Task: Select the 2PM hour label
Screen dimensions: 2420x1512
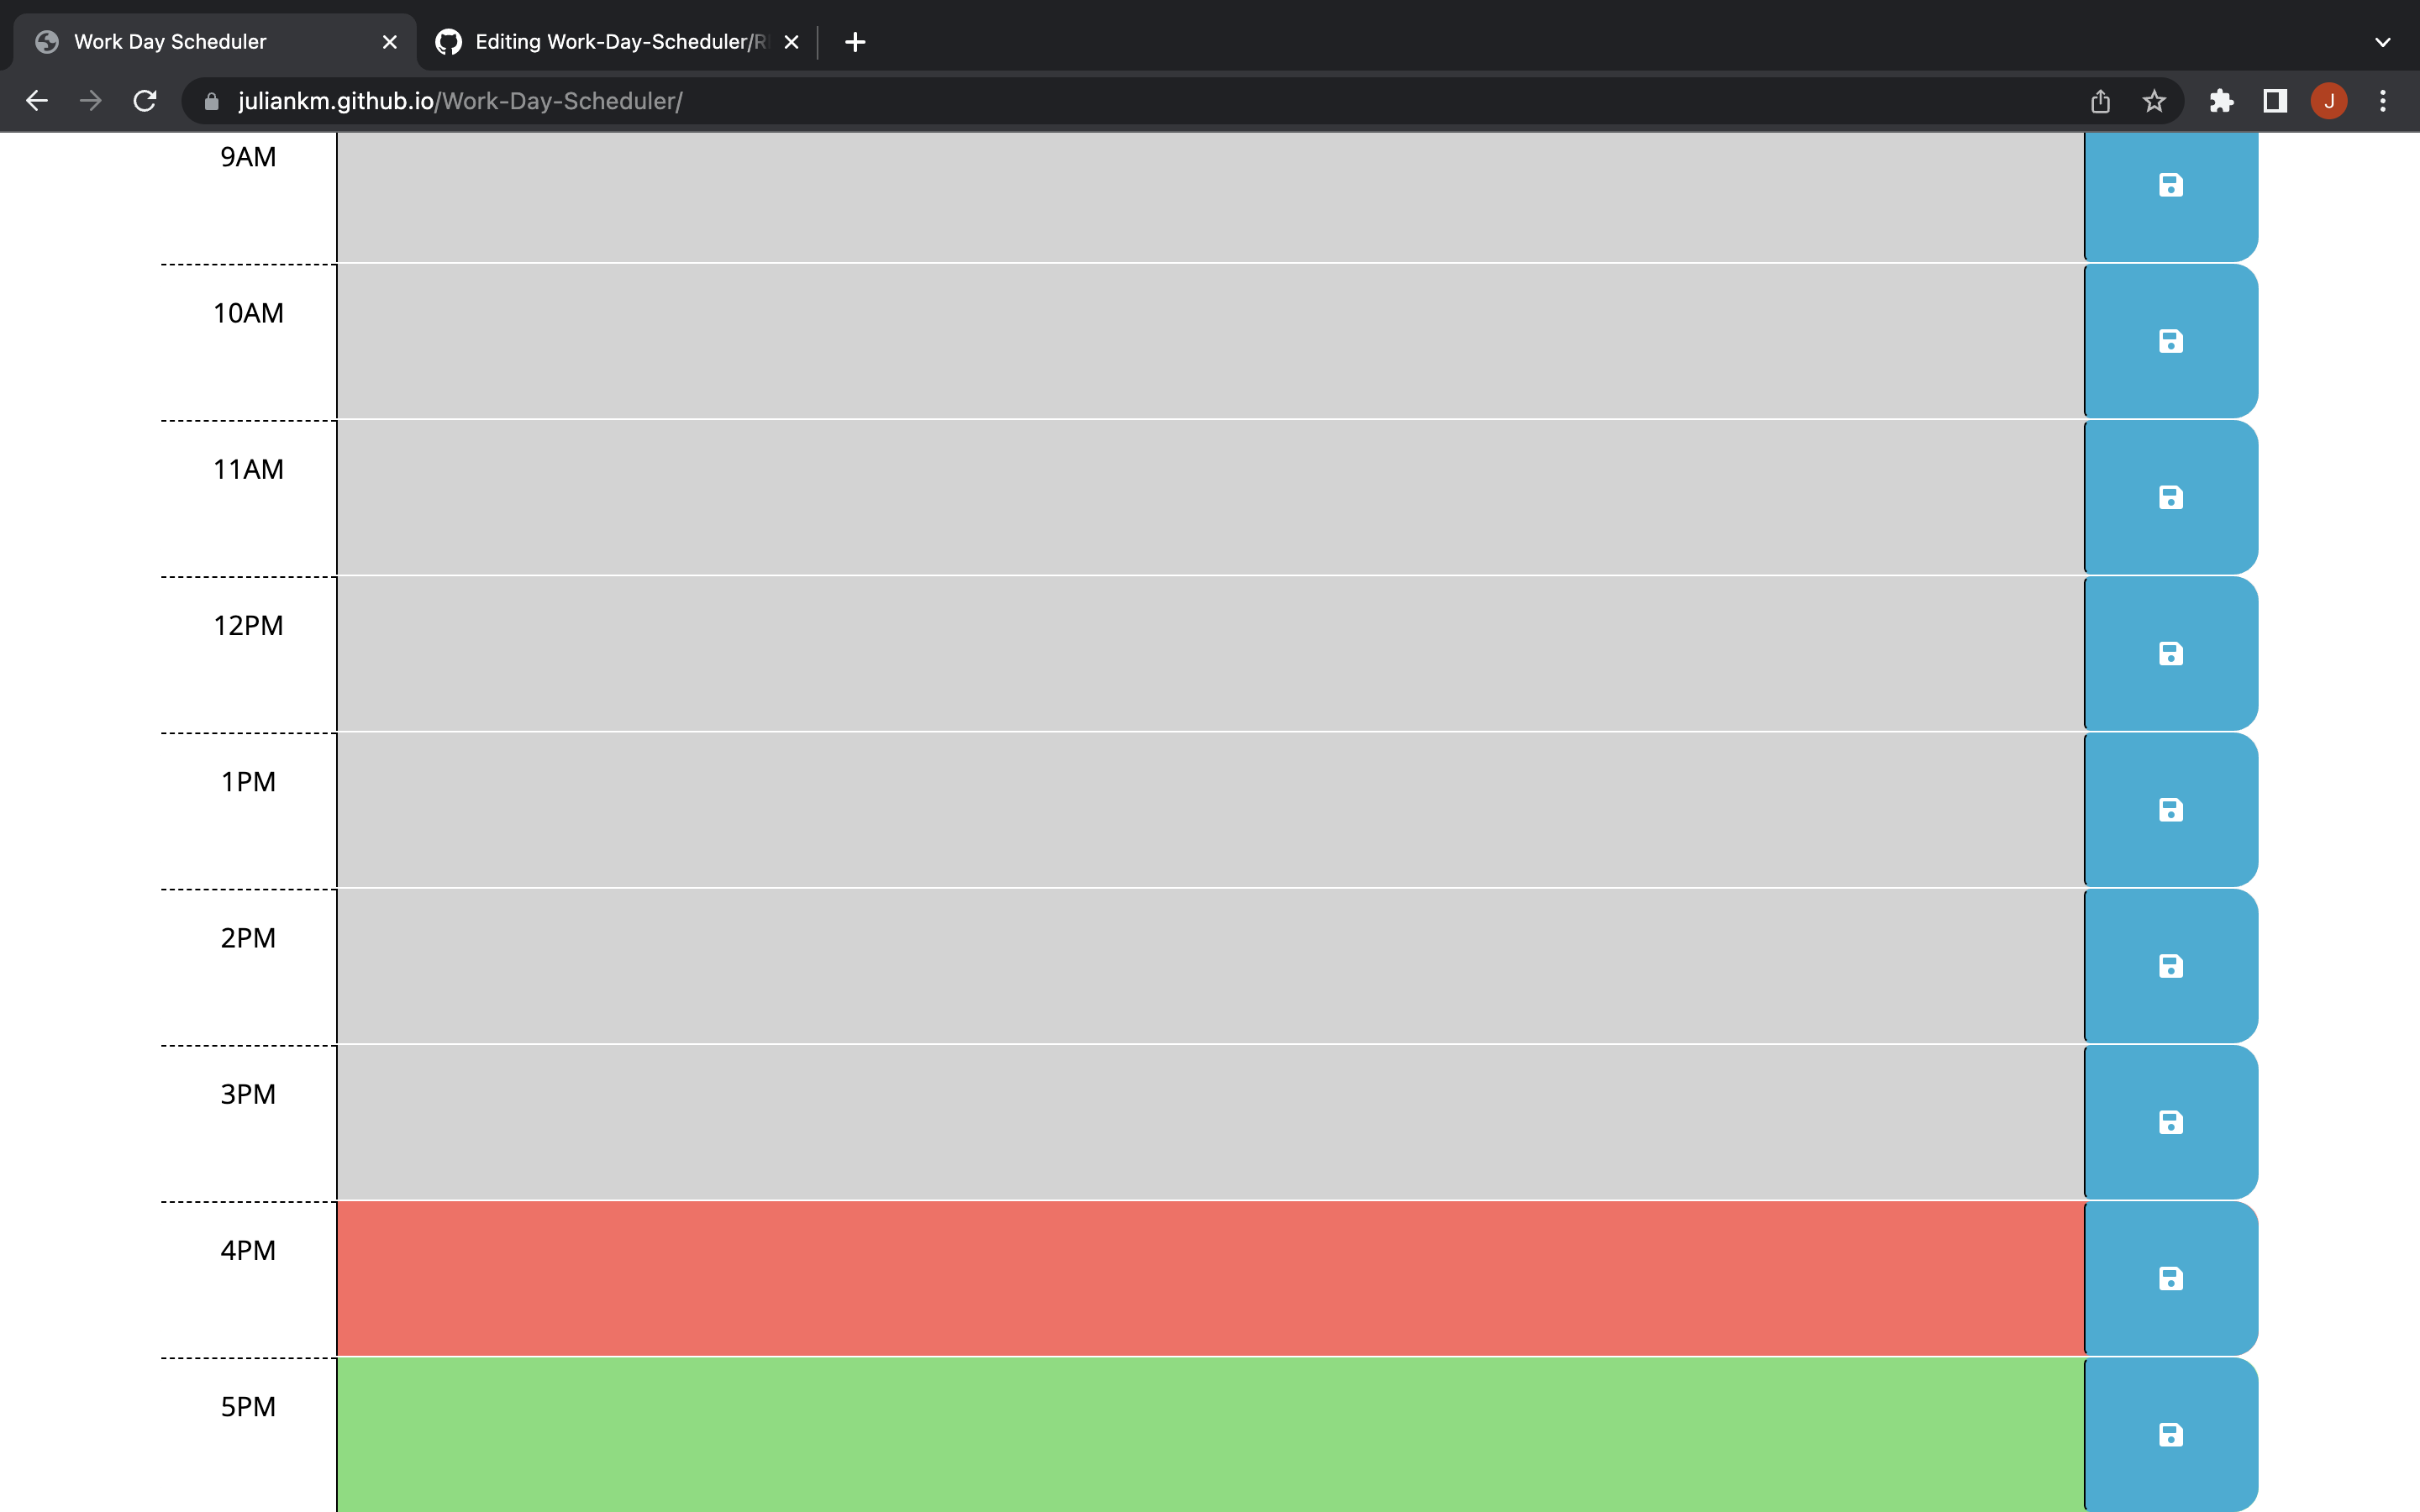Action: 248,938
